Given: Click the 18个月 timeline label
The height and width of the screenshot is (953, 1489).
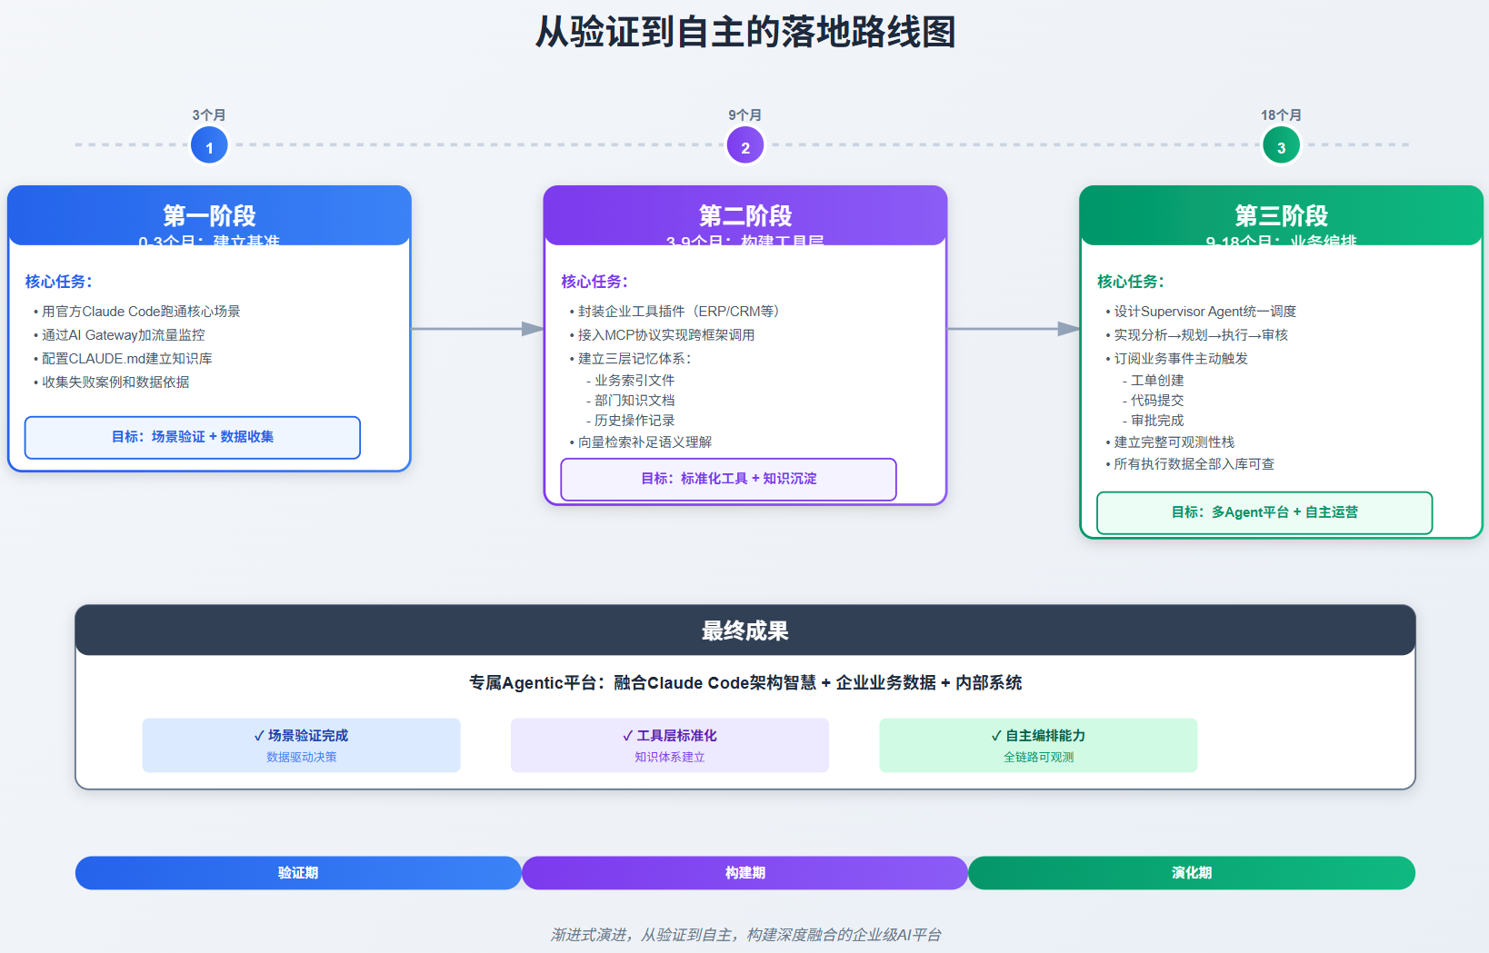Looking at the screenshot, I should coord(1281,114).
